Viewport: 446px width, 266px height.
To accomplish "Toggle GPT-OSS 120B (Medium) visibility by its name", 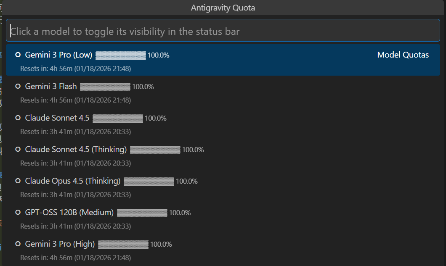I will (x=69, y=213).
